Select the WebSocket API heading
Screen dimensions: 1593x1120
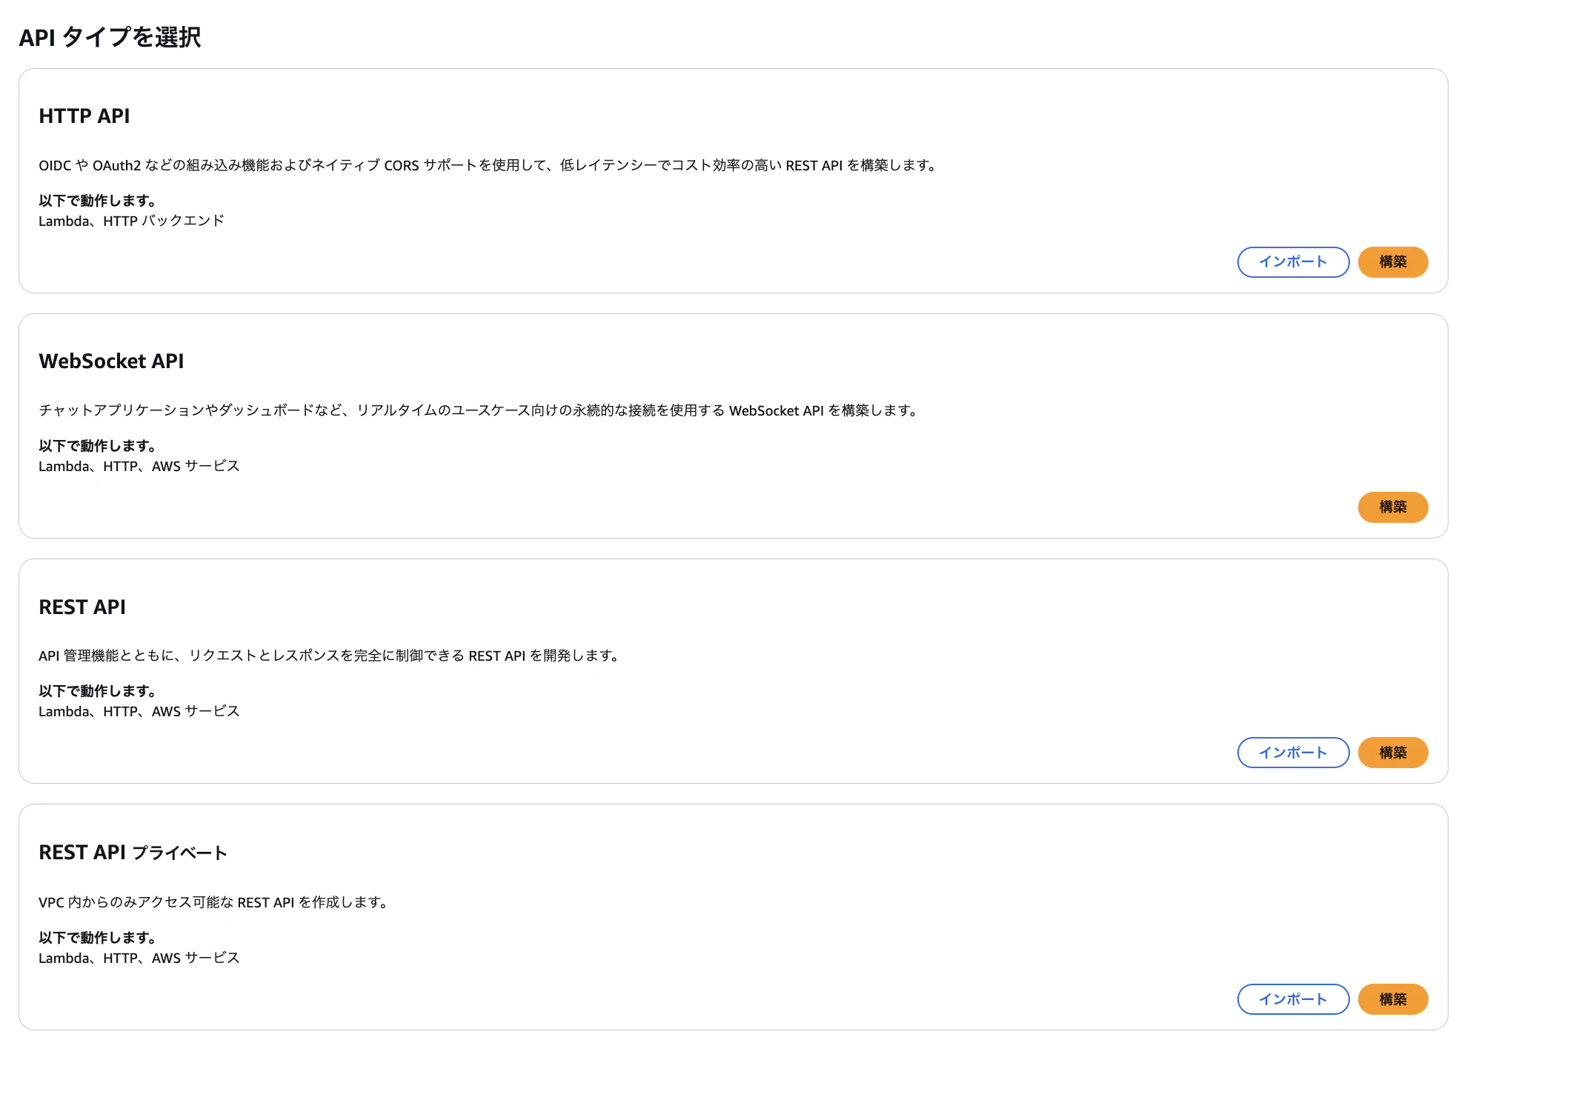tap(111, 361)
